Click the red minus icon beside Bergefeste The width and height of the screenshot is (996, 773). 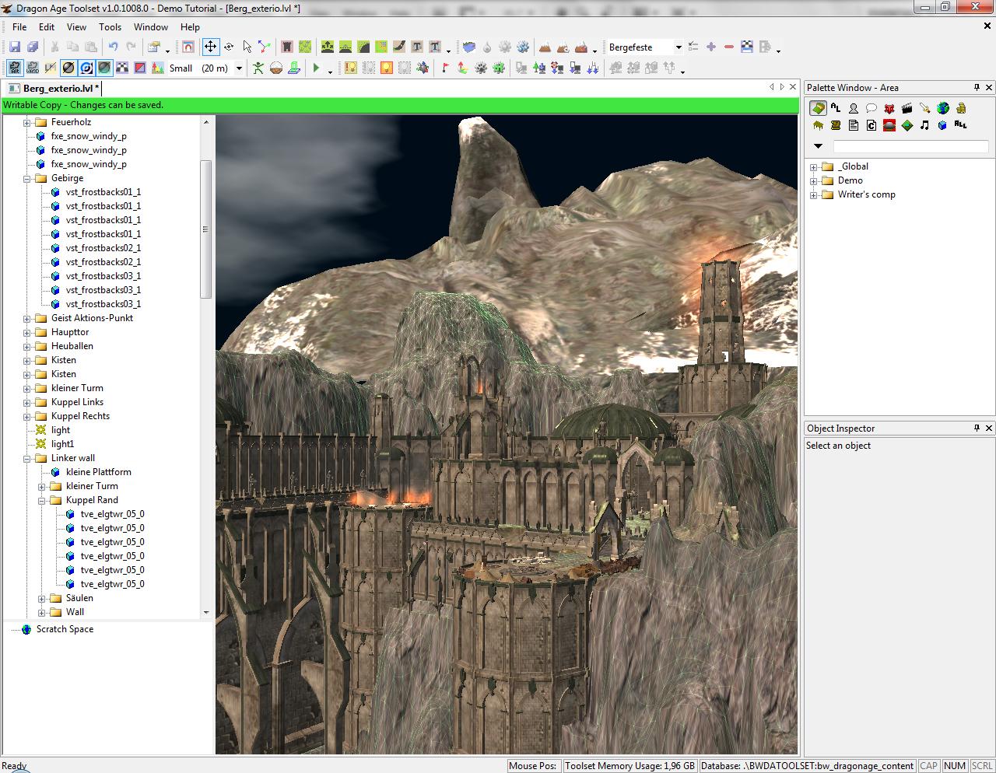tap(729, 47)
